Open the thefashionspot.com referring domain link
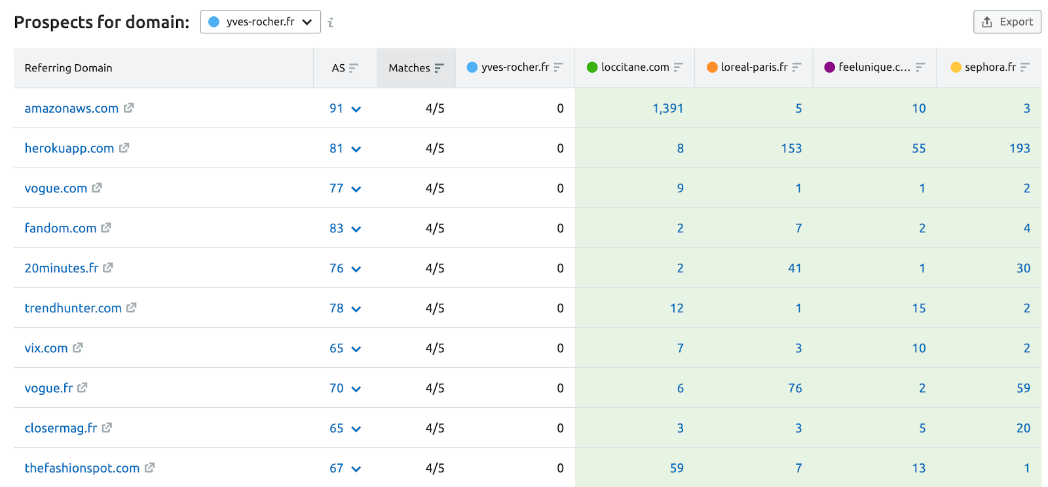The width and height of the screenshot is (1048, 487). 82,467
